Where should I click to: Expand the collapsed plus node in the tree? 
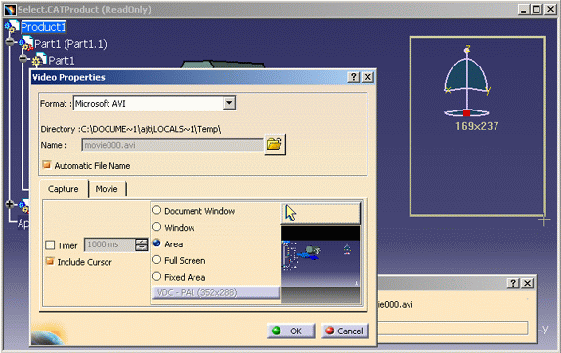click(x=10, y=204)
